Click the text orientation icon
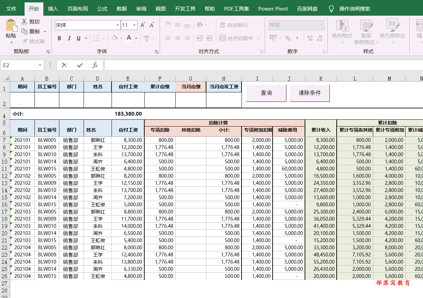Screen dimensions: 423x298 [200, 25]
